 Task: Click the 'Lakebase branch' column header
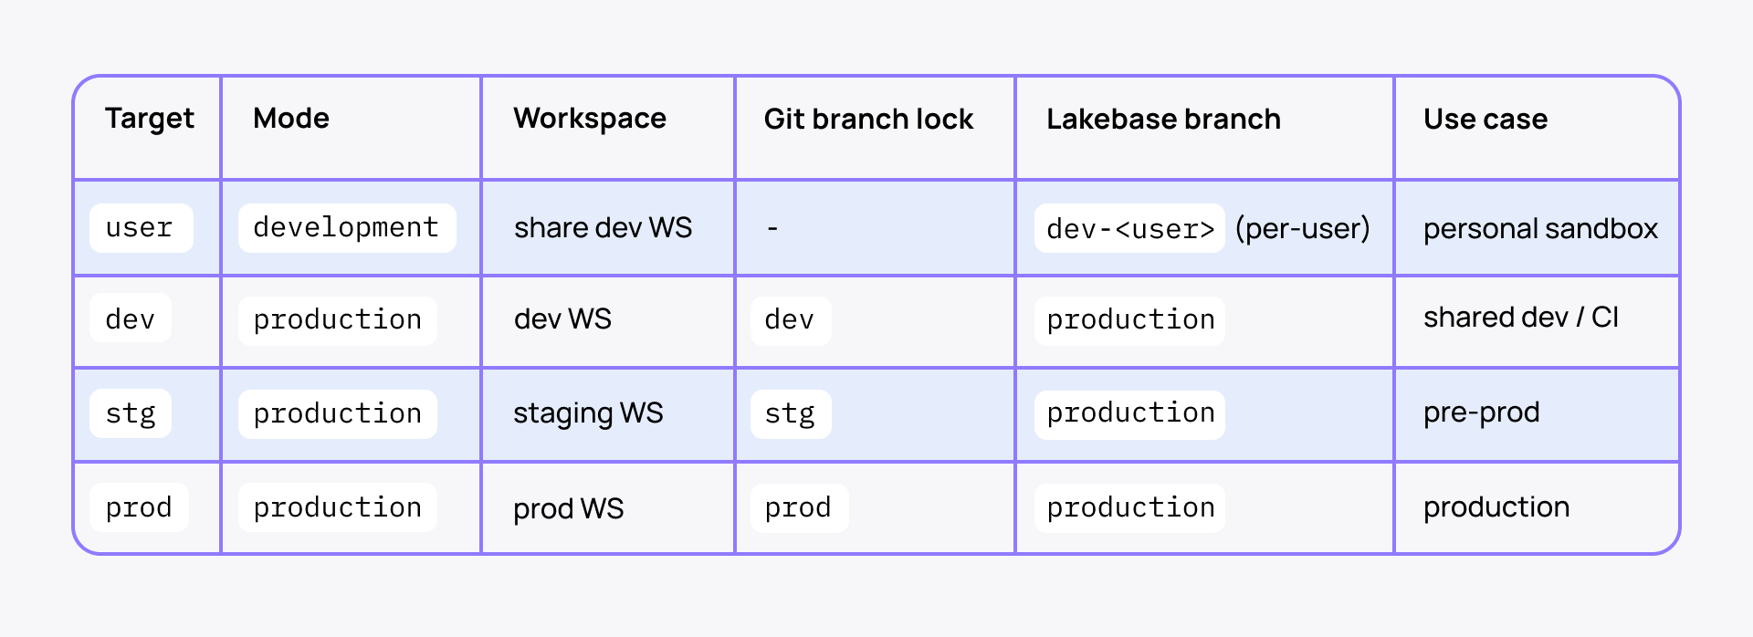1163,119
